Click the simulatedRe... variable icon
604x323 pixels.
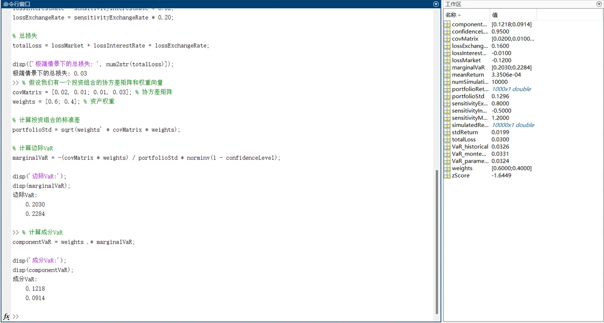coord(447,125)
